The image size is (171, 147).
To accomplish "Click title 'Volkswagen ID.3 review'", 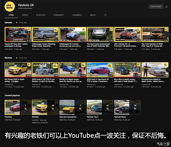I will [x=70, y=45].
